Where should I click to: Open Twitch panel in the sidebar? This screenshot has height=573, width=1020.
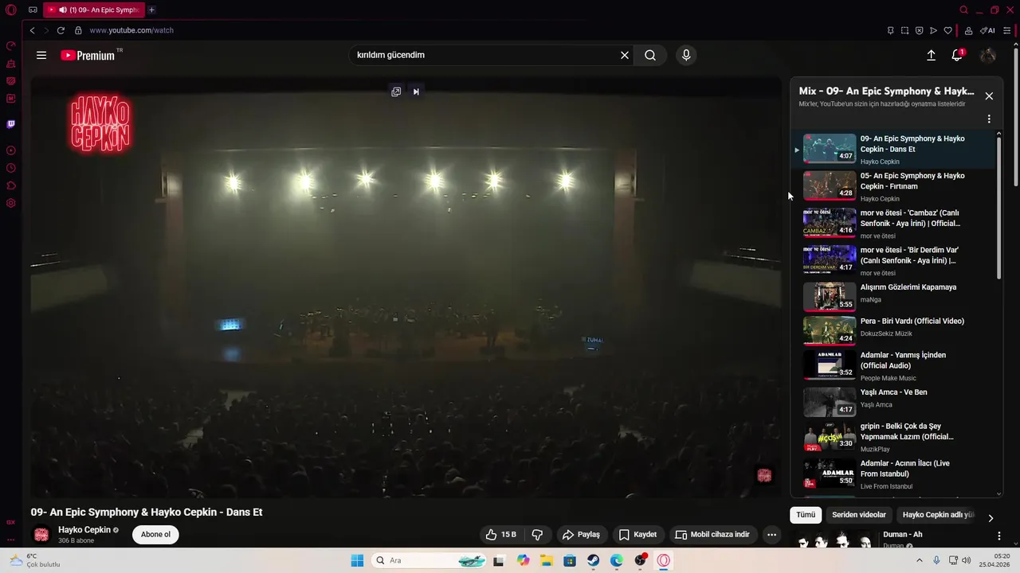11,124
